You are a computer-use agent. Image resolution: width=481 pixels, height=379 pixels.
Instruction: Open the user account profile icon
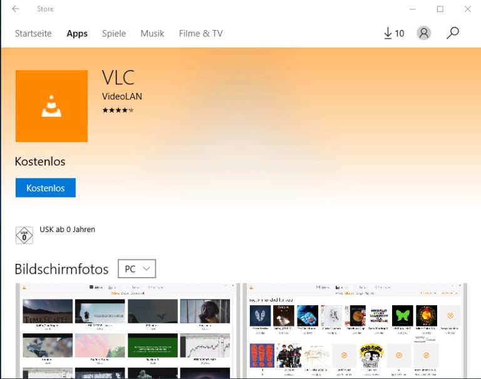click(x=424, y=33)
